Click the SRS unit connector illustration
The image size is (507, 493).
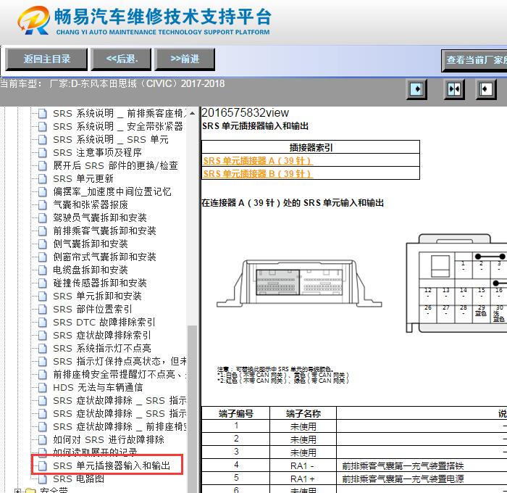(299, 283)
